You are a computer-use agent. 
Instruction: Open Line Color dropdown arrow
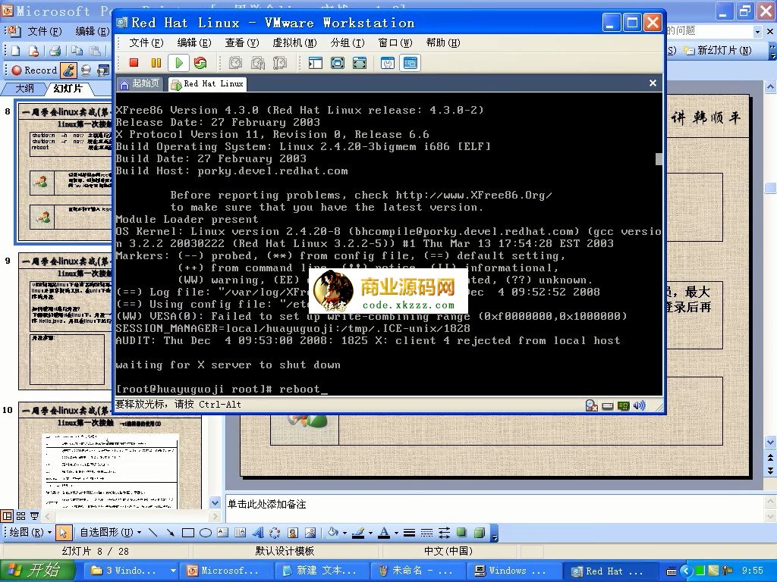(x=370, y=533)
